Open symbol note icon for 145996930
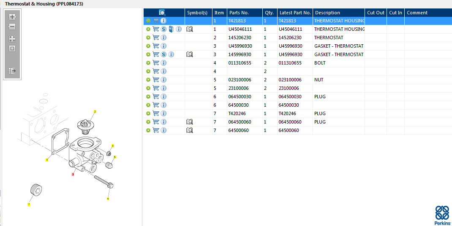This screenshot has width=452, height=226. tap(189, 54)
